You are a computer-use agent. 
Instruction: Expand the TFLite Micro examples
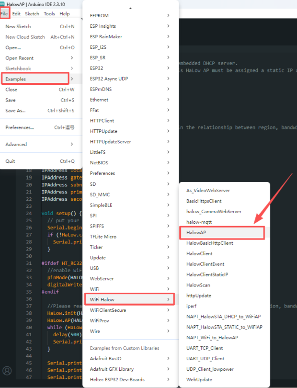[x=130, y=237]
